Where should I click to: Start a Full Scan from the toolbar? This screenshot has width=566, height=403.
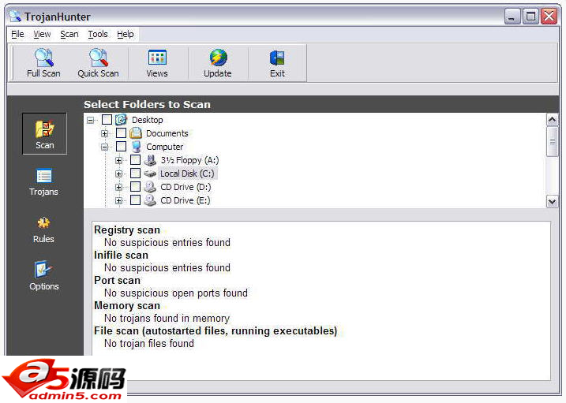pos(43,63)
